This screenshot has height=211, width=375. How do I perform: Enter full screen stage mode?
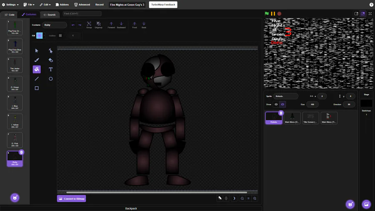pyautogui.click(x=370, y=14)
